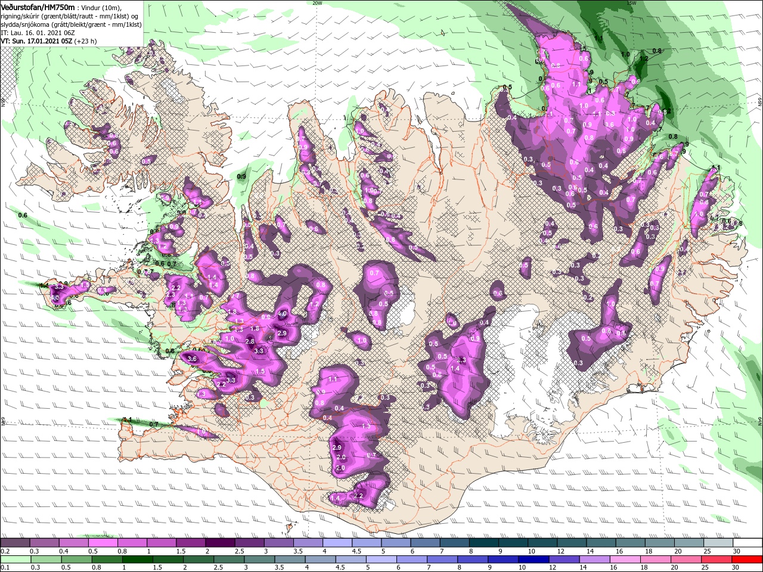Select lower scale blue swatch starting at 8
The image size is (763, 572).
click(x=473, y=559)
